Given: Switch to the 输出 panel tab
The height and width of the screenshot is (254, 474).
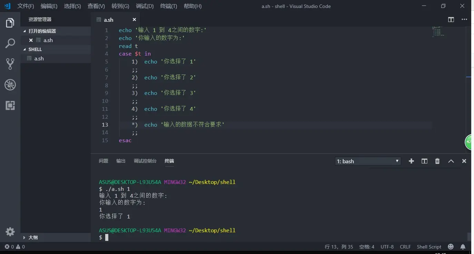Looking at the screenshot, I should point(121,161).
